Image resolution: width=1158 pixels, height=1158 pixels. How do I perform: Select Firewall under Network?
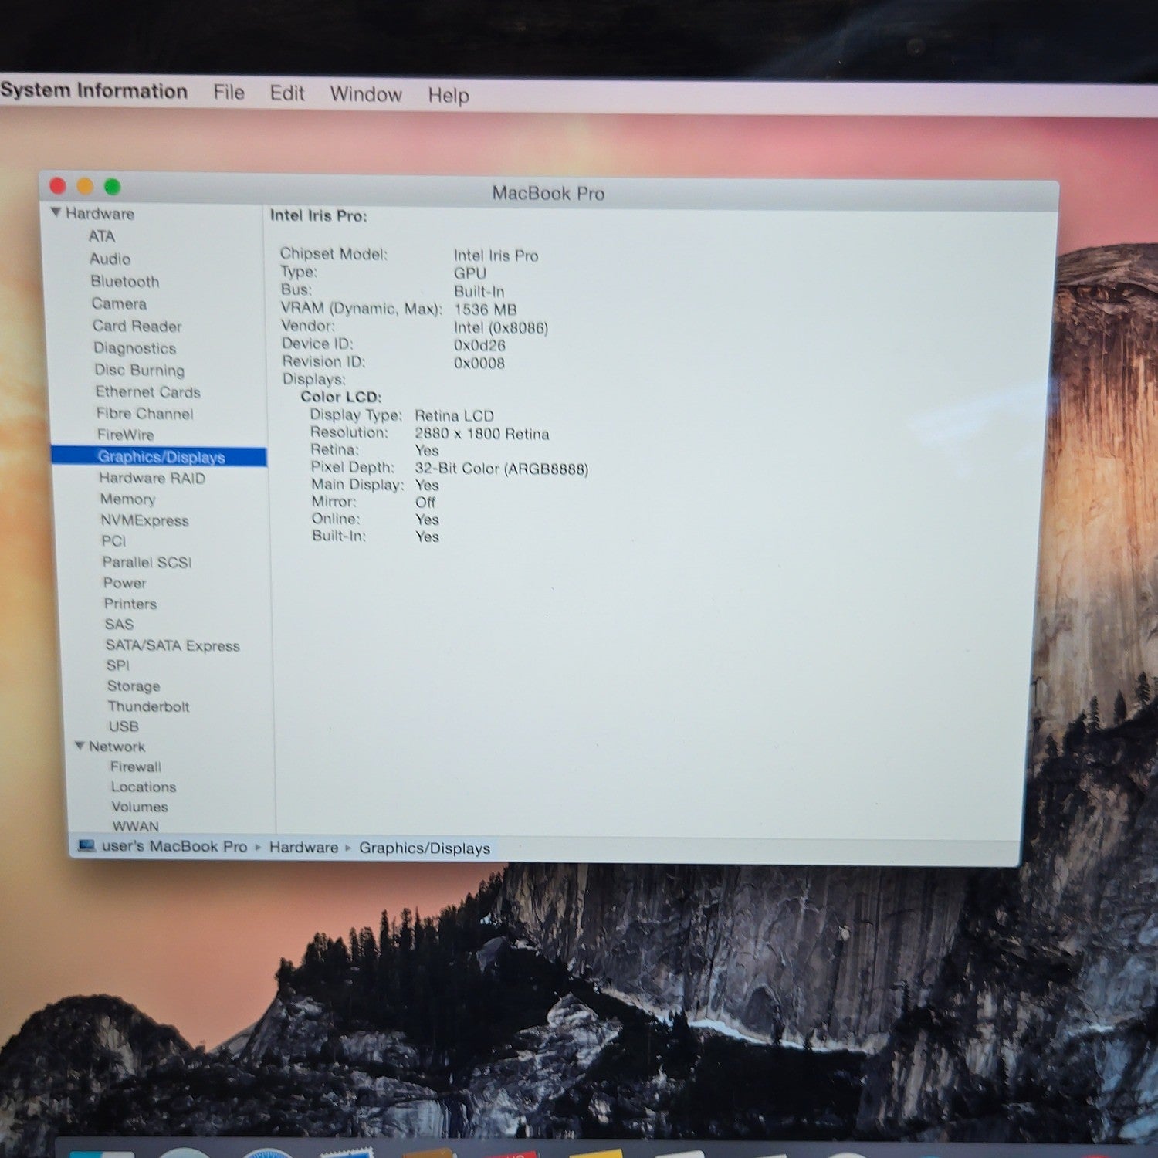pos(136,767)
